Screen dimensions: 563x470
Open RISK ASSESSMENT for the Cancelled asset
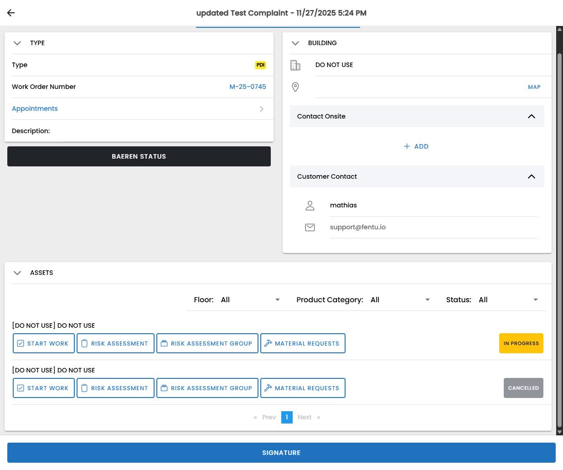coord(115,388)
